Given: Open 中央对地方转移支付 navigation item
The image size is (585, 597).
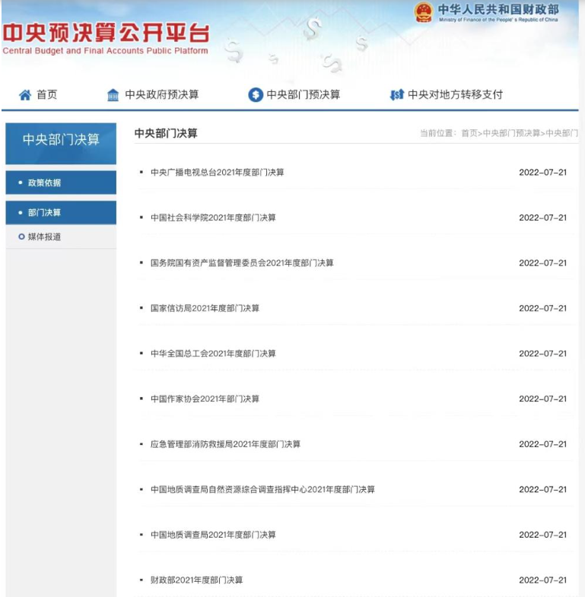Looking at the screenshot, I should tap(455, 94).
